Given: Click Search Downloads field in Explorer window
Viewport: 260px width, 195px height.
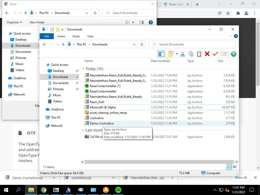Looking at the screenshot, I should tap(192, 44).
